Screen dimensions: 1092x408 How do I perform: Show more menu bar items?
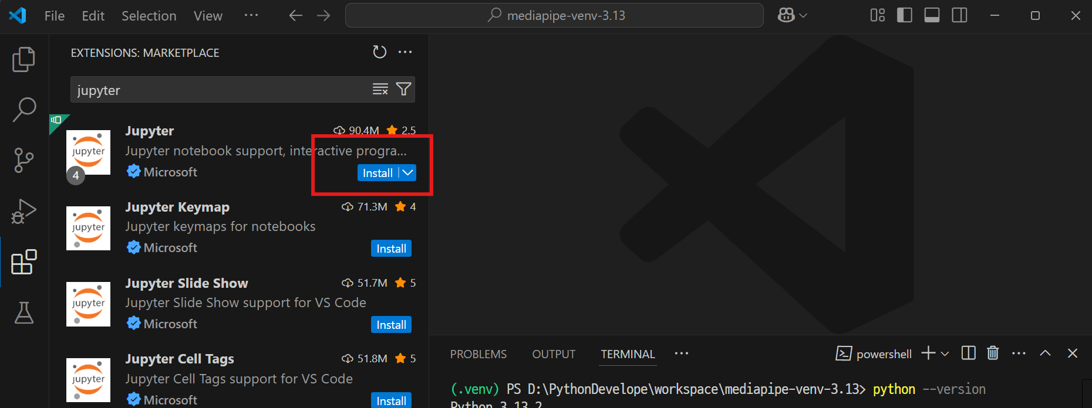pyautogui.click(x=251, y=15)
